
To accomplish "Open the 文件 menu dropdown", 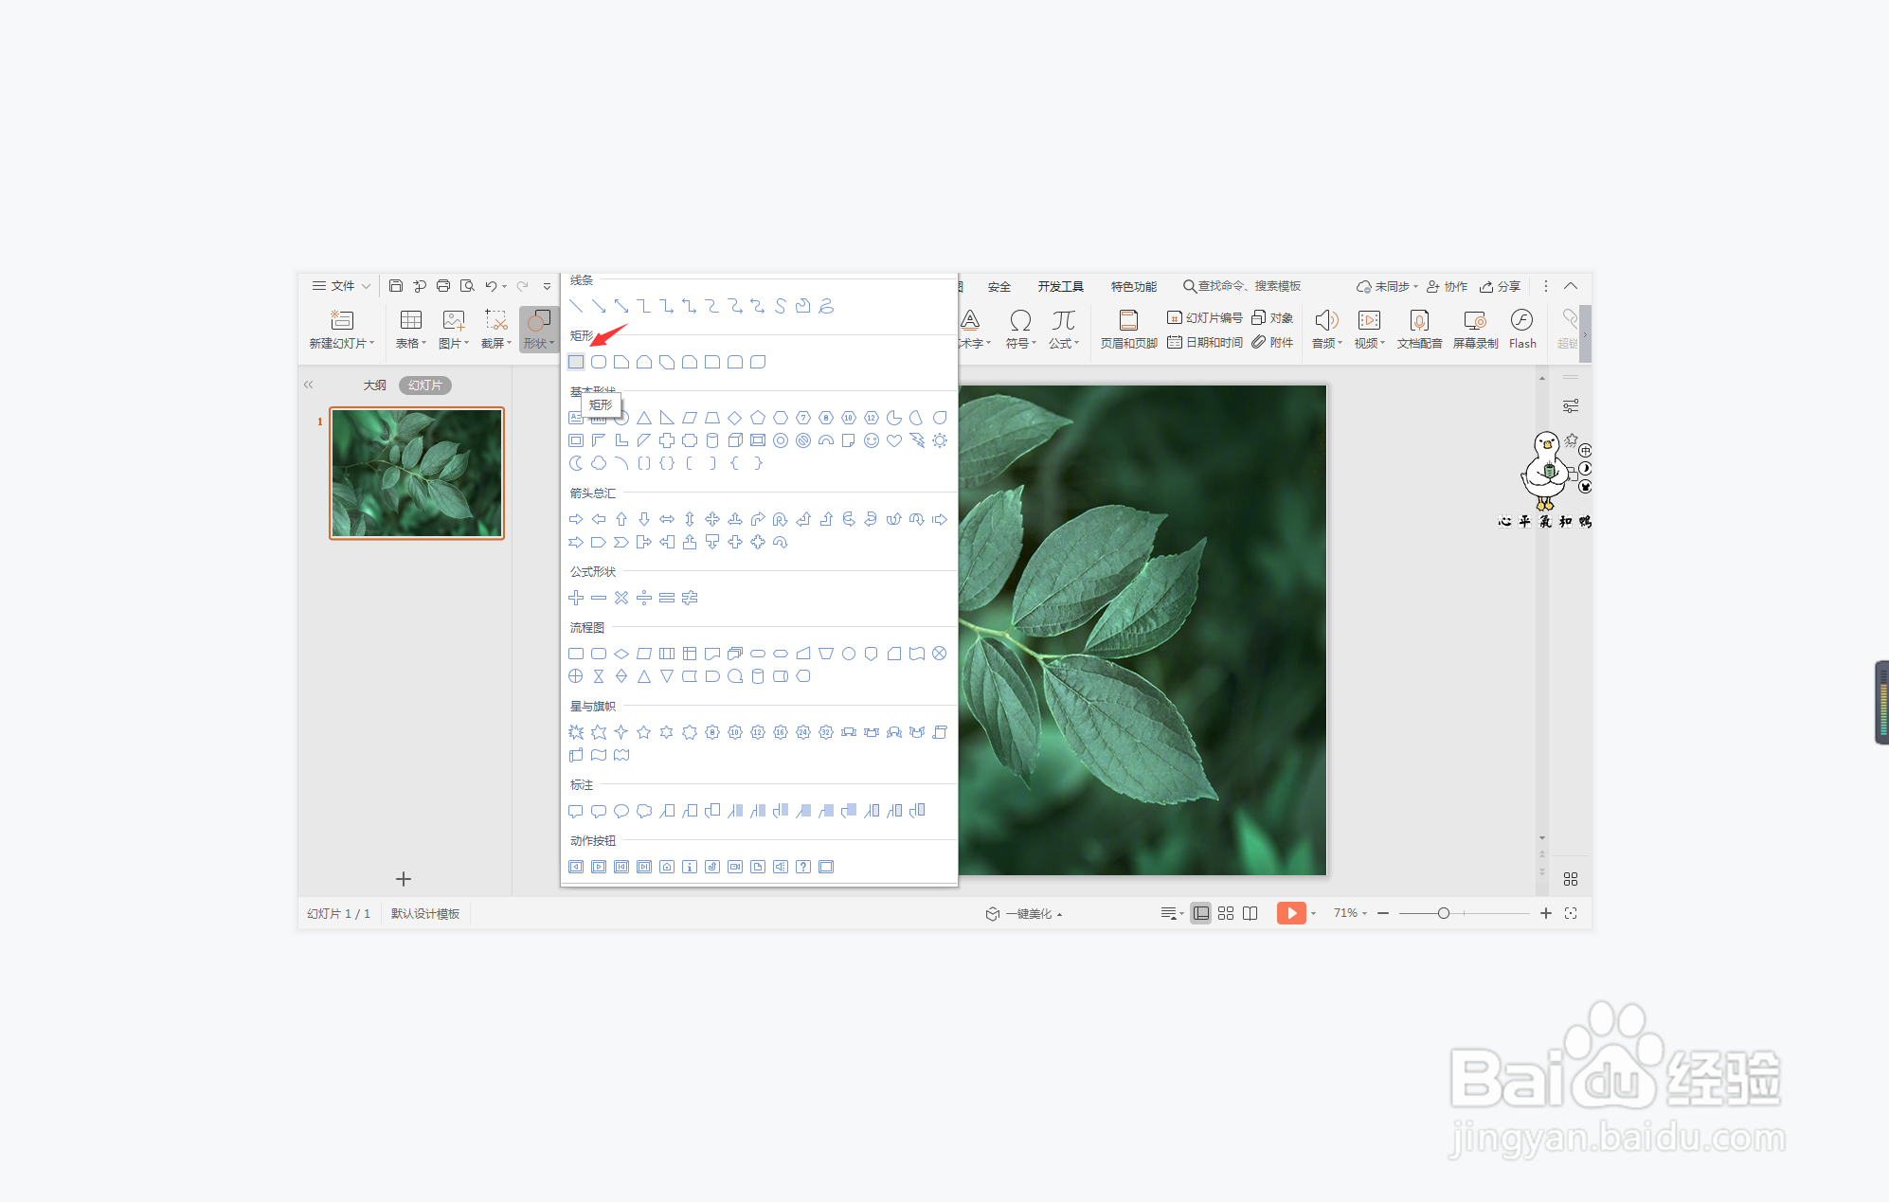I will point(341,286).
